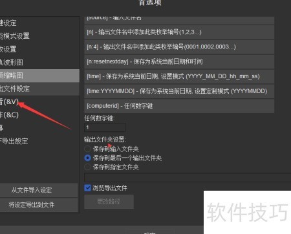291x234 pixels.
Task: Select the [time:YYYYMMDD] custom pattern entry
Action: pos(179,91)
